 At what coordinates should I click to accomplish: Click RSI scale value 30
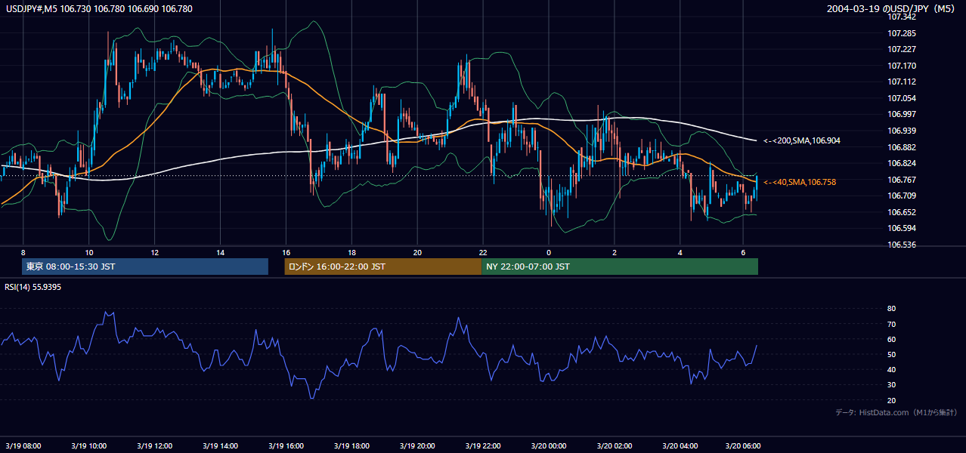pos(892,385)
